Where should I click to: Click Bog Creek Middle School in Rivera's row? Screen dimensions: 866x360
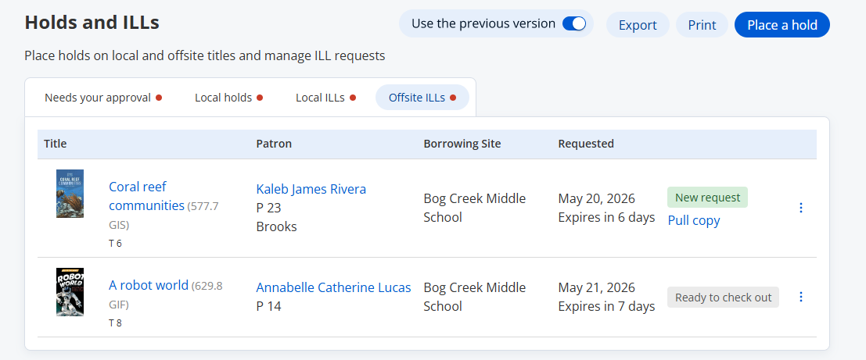474,208
